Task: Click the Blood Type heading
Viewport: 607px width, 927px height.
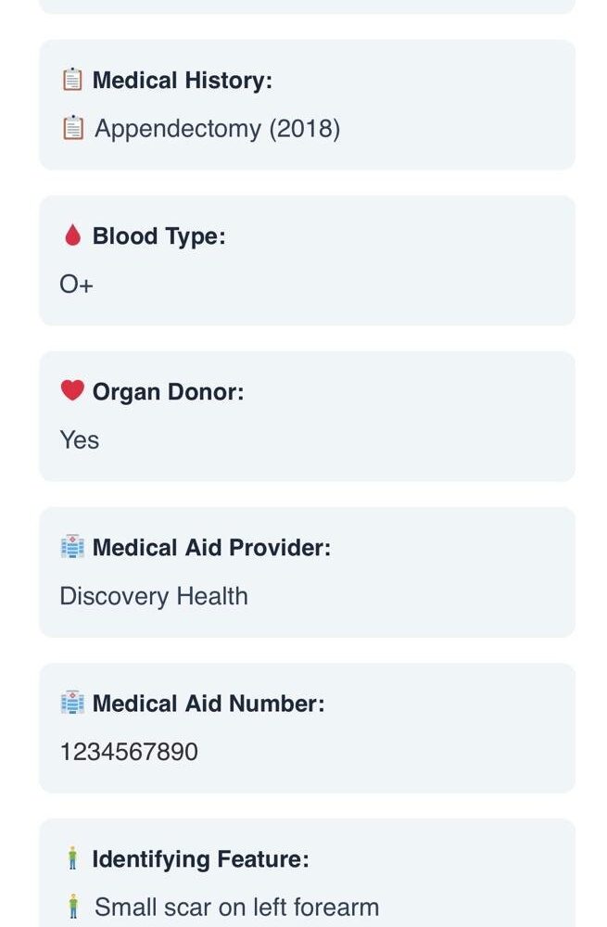Action: click(159, 236)
